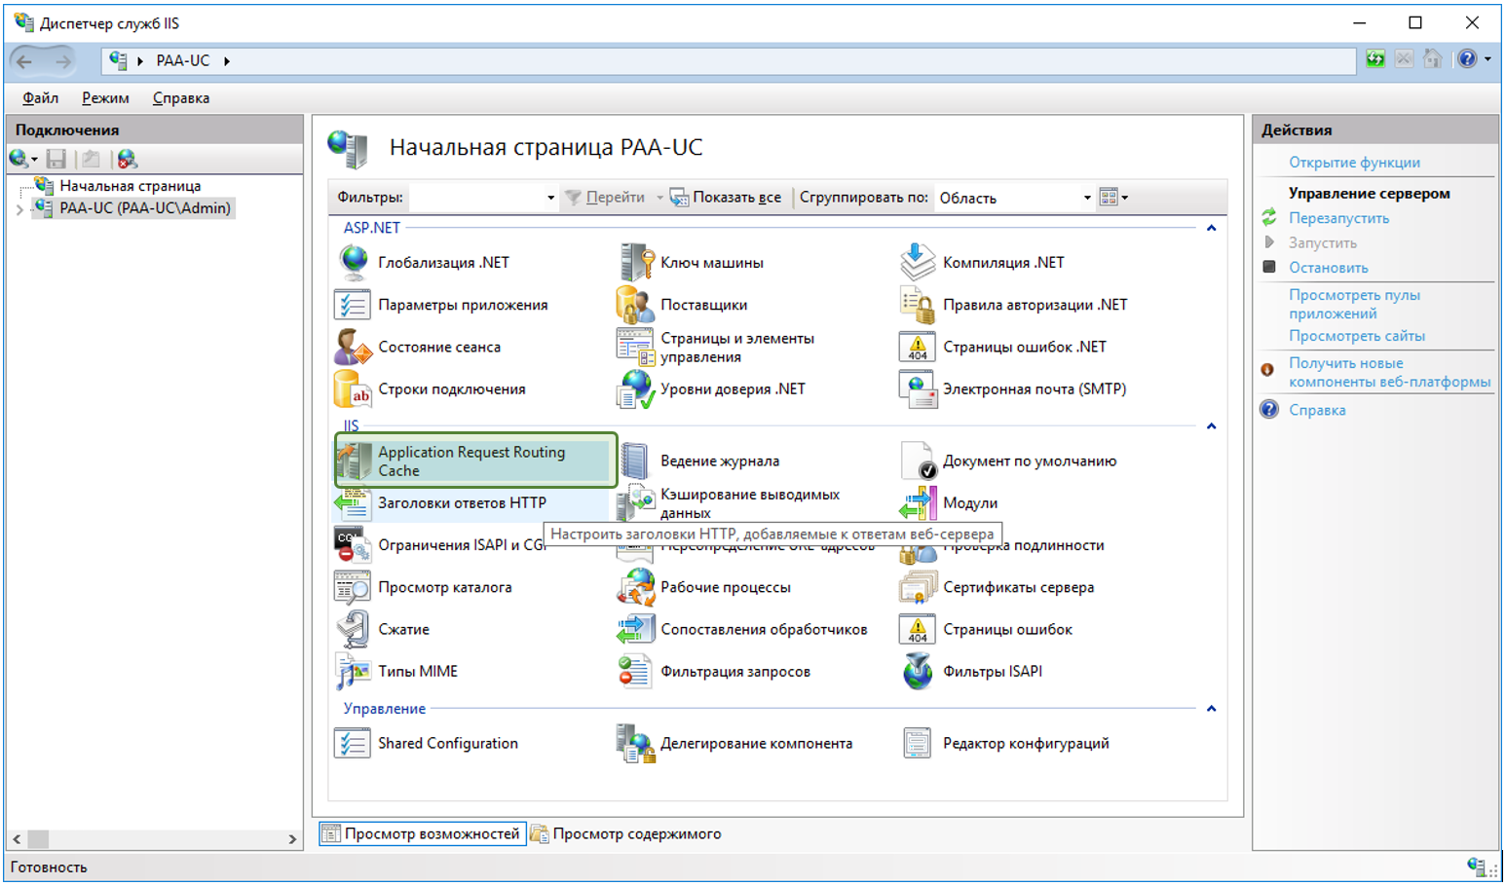Screen dimensions: 1506x886
Task: Open the view mode dropdown
Action: tap(1113, 198)
